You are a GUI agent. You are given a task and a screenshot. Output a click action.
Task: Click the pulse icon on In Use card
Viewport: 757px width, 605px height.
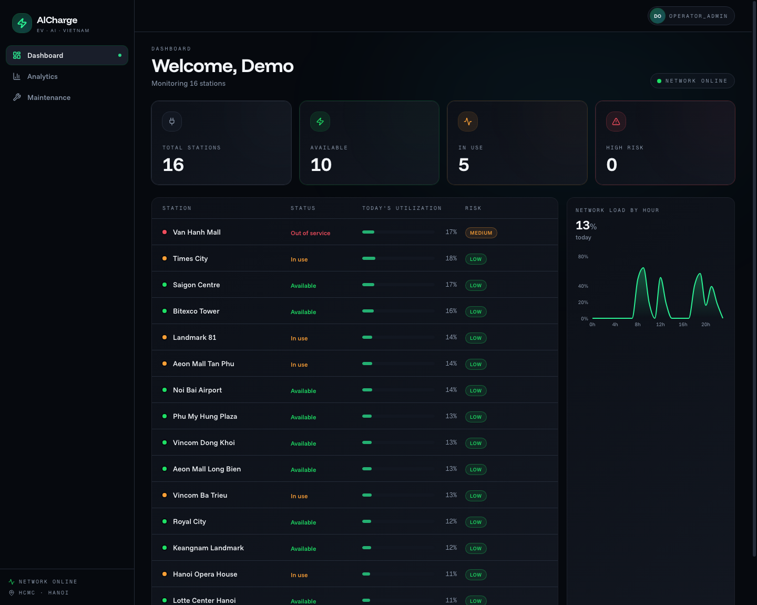click(468, 122)
